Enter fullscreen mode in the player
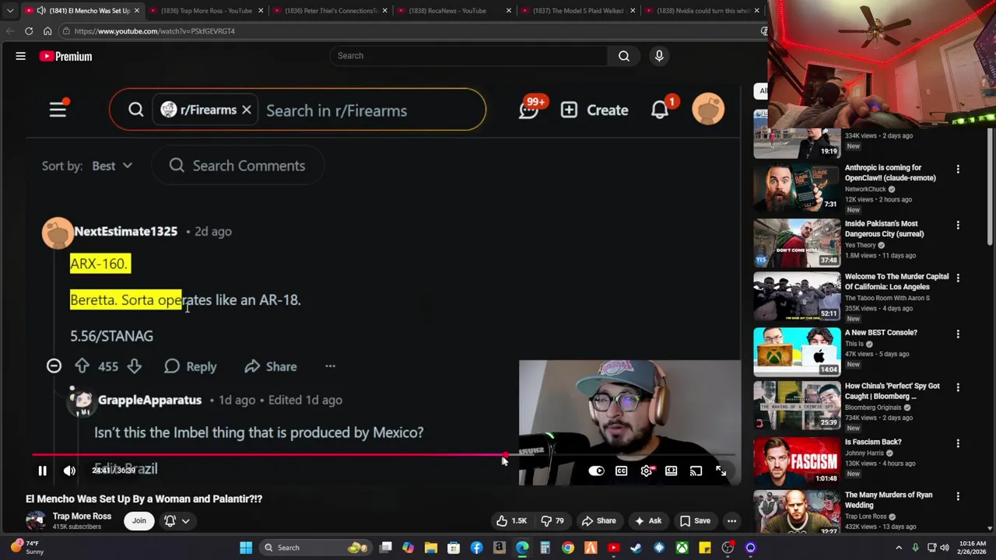Viewport: 996px width, 560px height. coord(721,471)
